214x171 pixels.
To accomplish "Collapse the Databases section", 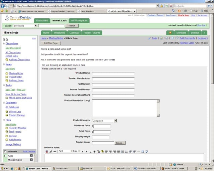I will click(x=4, y=103).
